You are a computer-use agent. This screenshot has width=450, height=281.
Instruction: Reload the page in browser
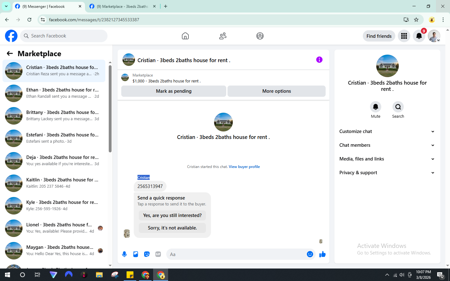point(29,20)
